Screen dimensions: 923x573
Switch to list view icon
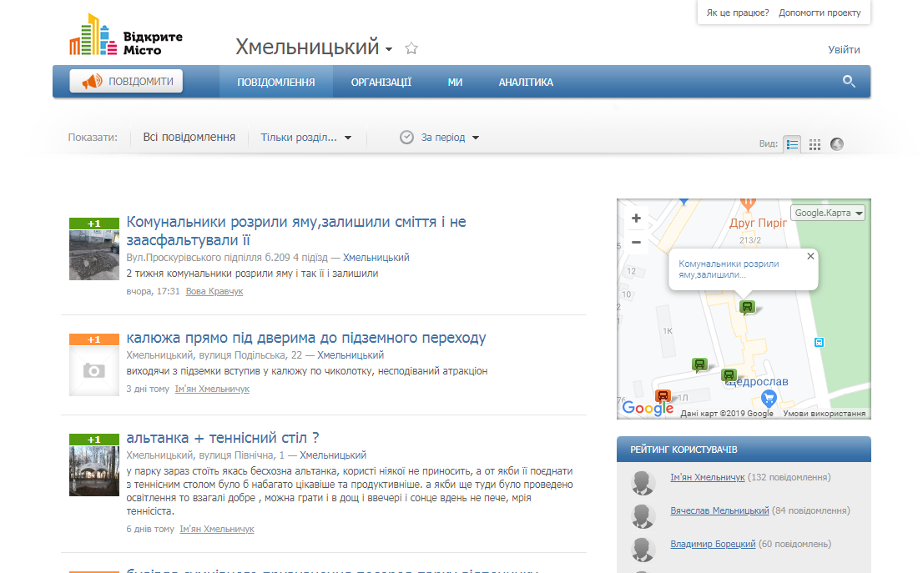tap(792, 144)
